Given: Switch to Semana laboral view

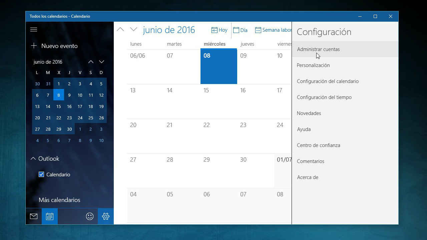Looking at the screenshot, I should [273, 30].
